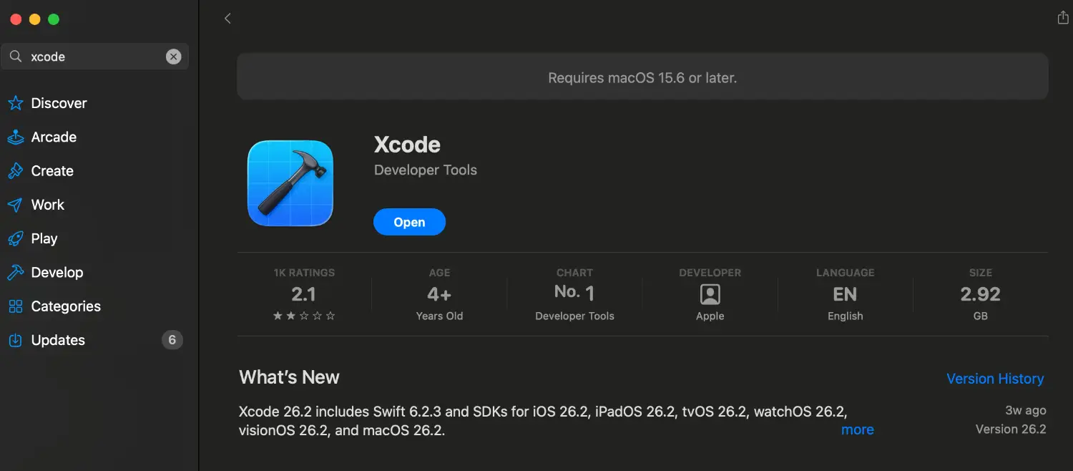Go back with the chevron arrow

[227, 19]
